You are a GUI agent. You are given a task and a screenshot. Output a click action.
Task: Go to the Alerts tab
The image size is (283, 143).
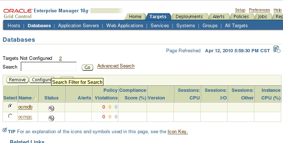point(218,17)
